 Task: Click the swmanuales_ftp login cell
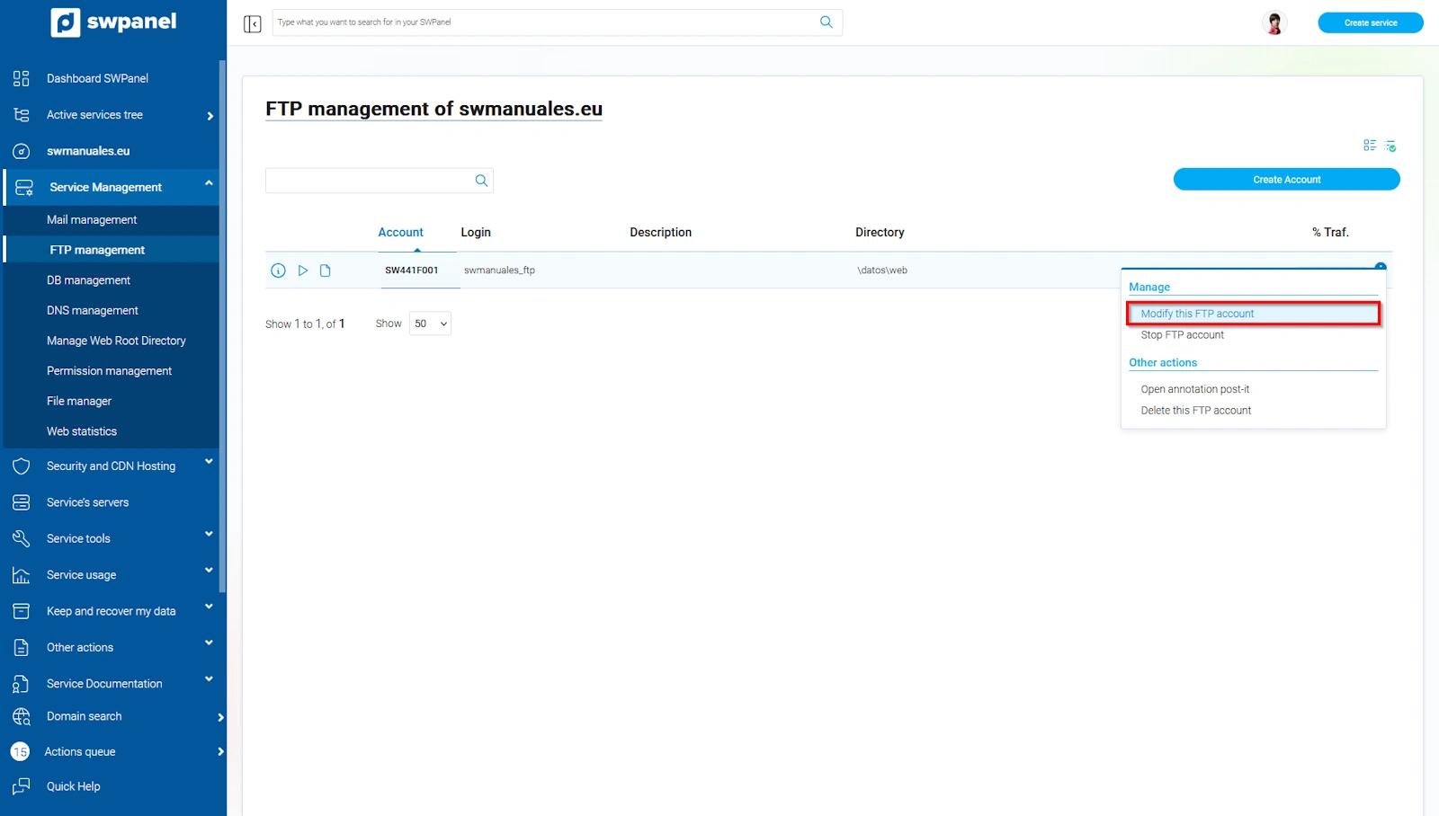pos(499,271)
